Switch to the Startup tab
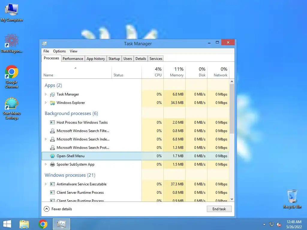 point(114,59)
